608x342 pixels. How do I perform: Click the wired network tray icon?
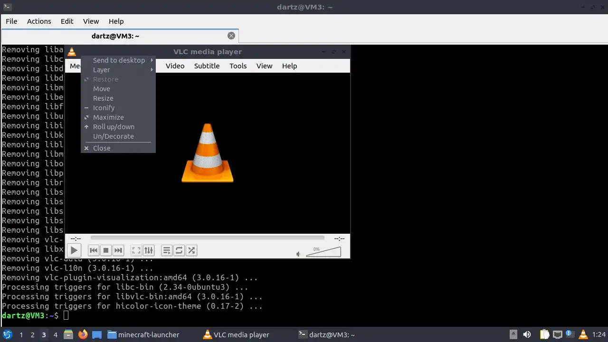tap(557, 334)
